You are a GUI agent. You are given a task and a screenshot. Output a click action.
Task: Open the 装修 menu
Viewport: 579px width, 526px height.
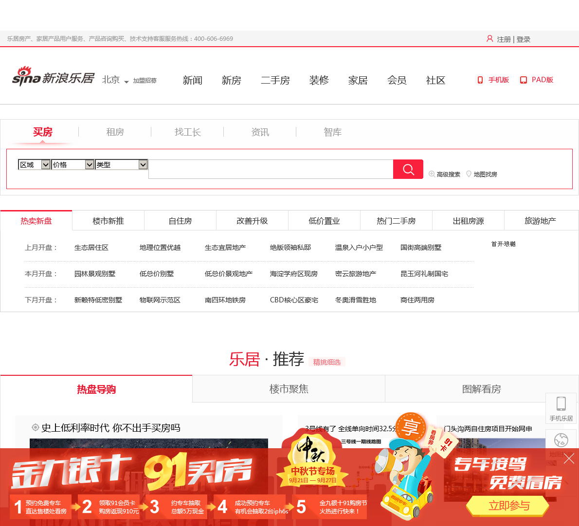[x=319, y=80]
